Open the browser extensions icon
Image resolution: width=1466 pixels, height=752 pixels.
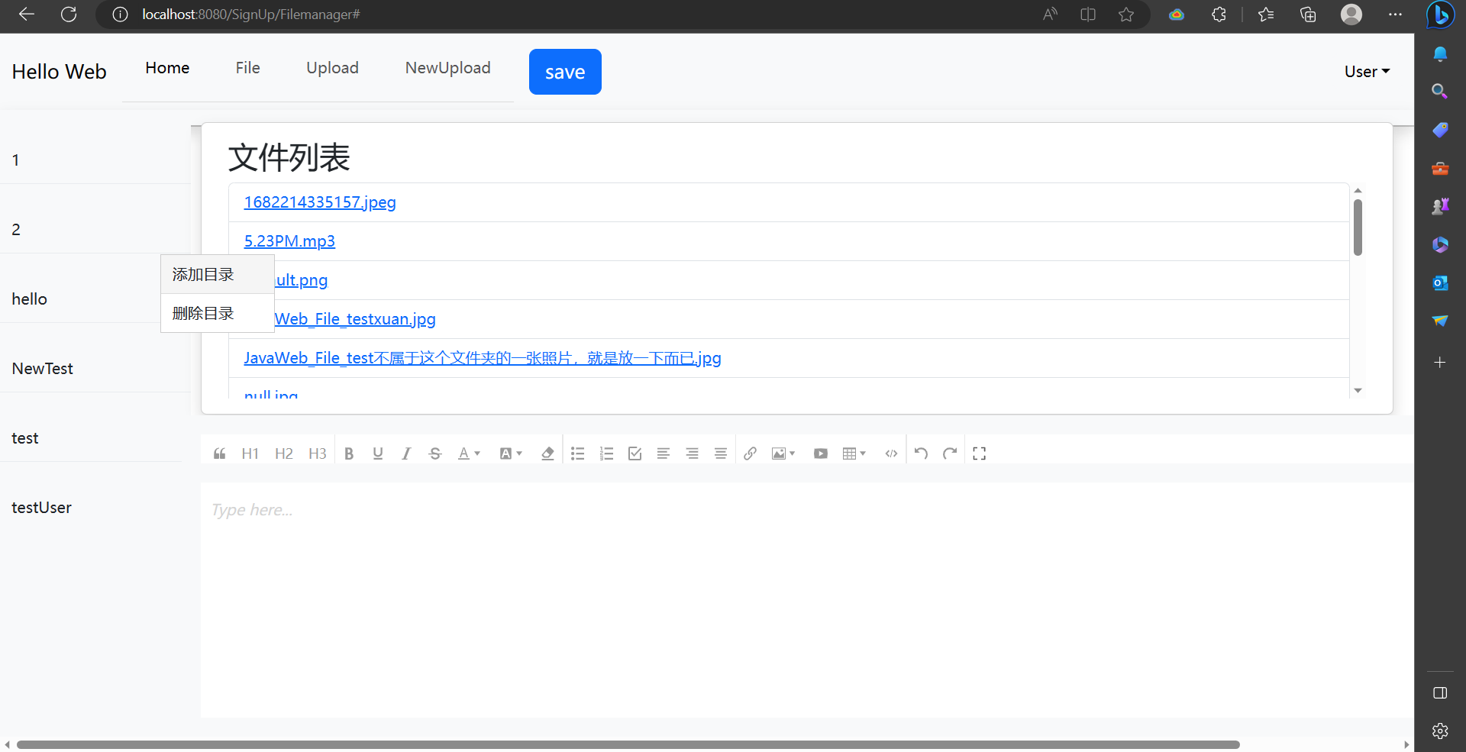coord(1219,15)
